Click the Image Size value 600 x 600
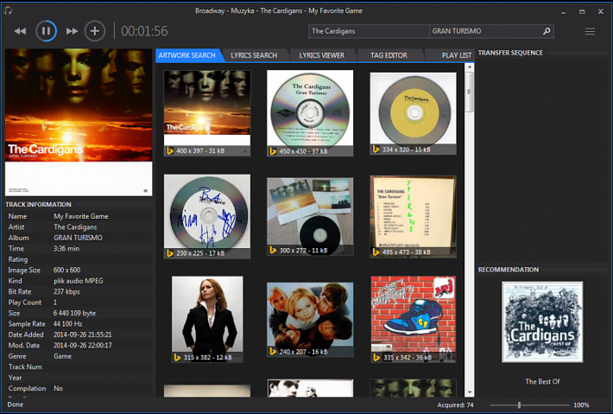Screen dimensions: 613x414 pyautogui.click(x=66, y=270)
